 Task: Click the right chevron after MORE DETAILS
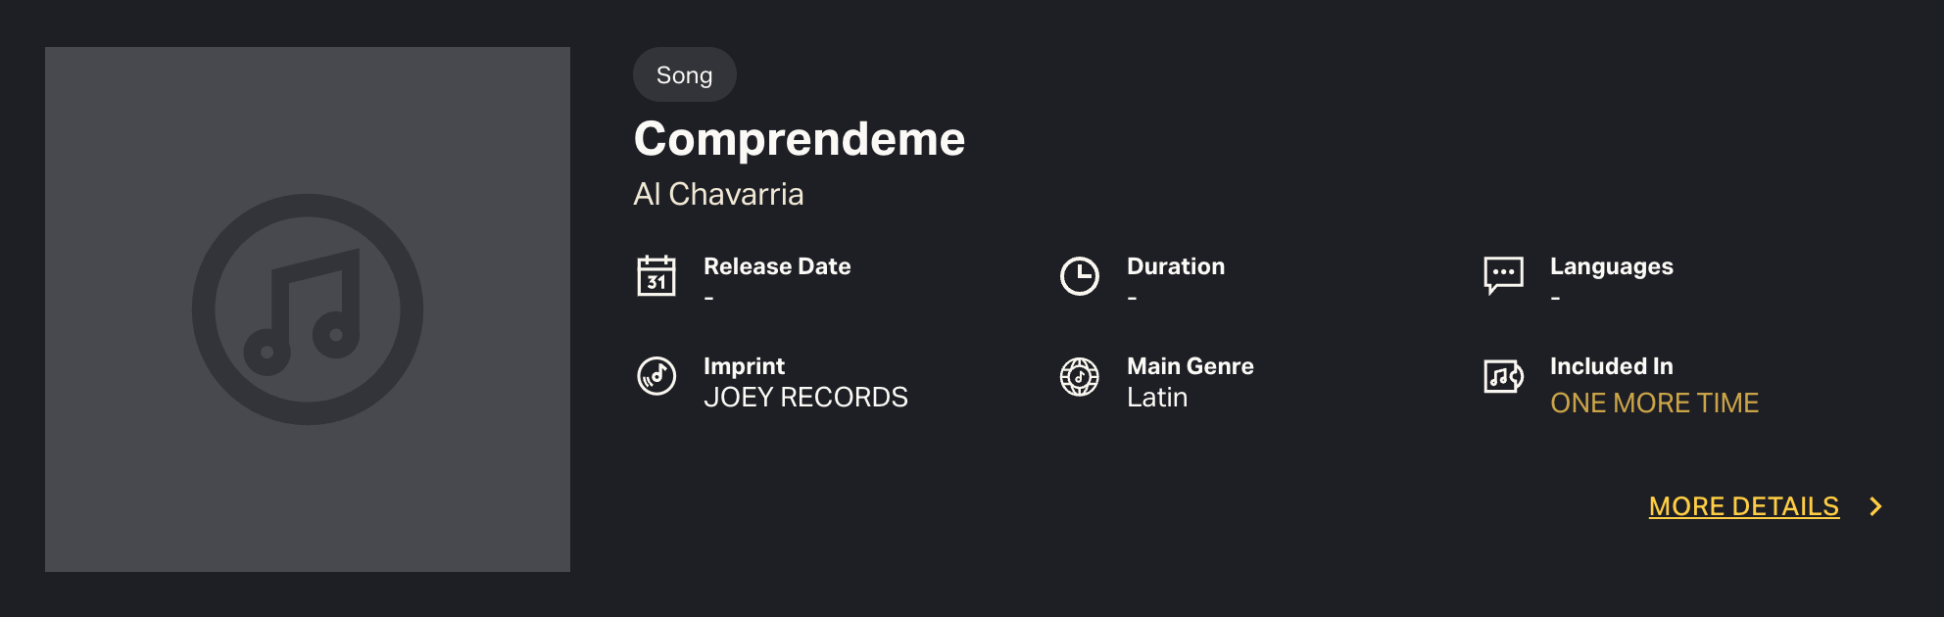(x=1875, y=506)
